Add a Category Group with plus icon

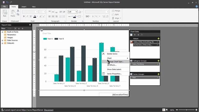point(158,61)
